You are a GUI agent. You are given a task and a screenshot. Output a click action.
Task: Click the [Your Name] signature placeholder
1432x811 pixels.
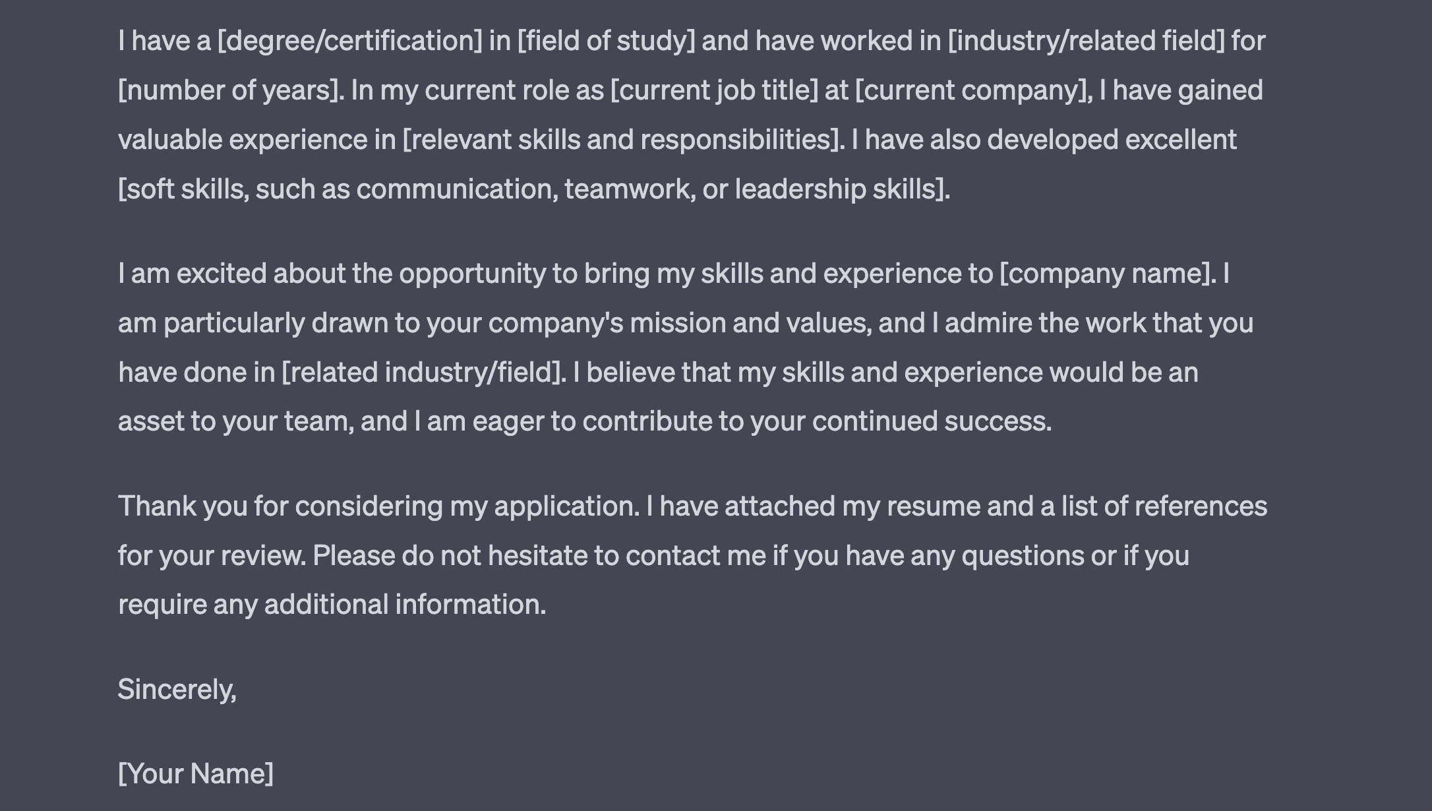pyautogui.click(x=196, y=773)
